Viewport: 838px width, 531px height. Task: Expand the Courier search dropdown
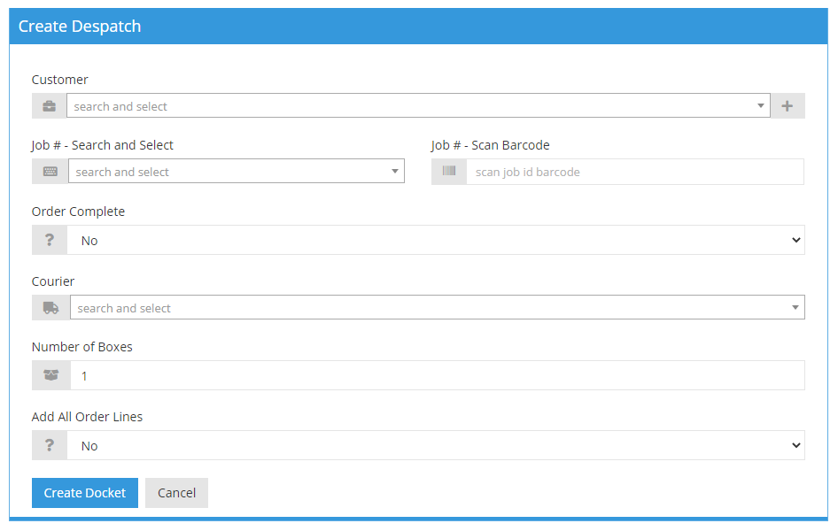(795, 307)
